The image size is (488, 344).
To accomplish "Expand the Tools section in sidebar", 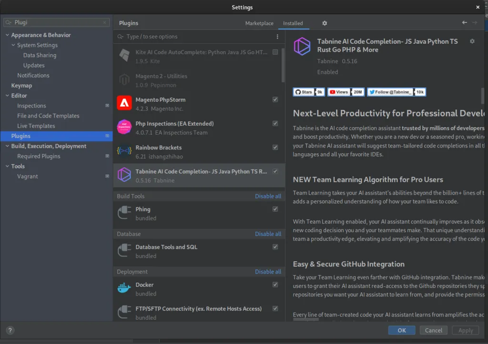I will pos(8,166).
